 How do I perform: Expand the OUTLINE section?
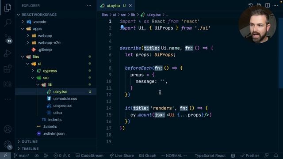point(56,142)
